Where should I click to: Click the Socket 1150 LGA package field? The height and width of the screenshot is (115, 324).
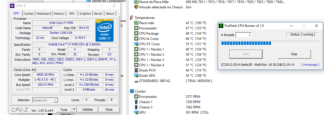point(61,33)
